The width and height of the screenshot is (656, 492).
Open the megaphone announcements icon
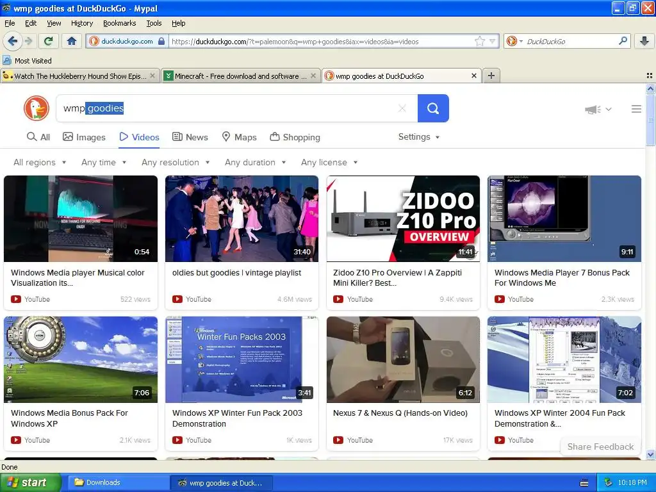pos(593,110)
